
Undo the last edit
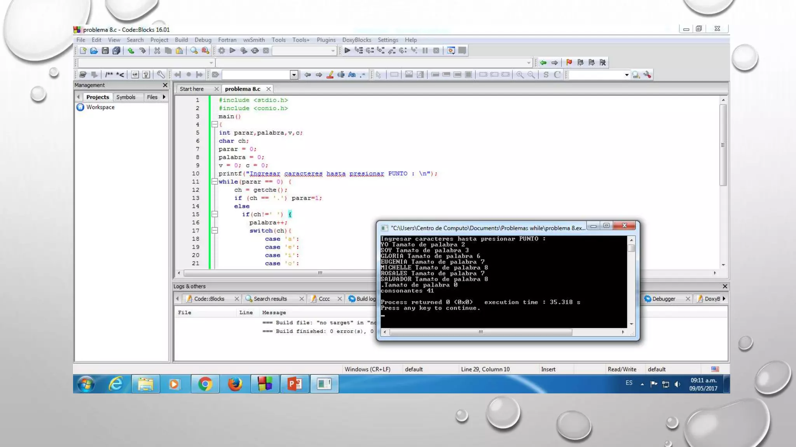[x=131, y=50]
